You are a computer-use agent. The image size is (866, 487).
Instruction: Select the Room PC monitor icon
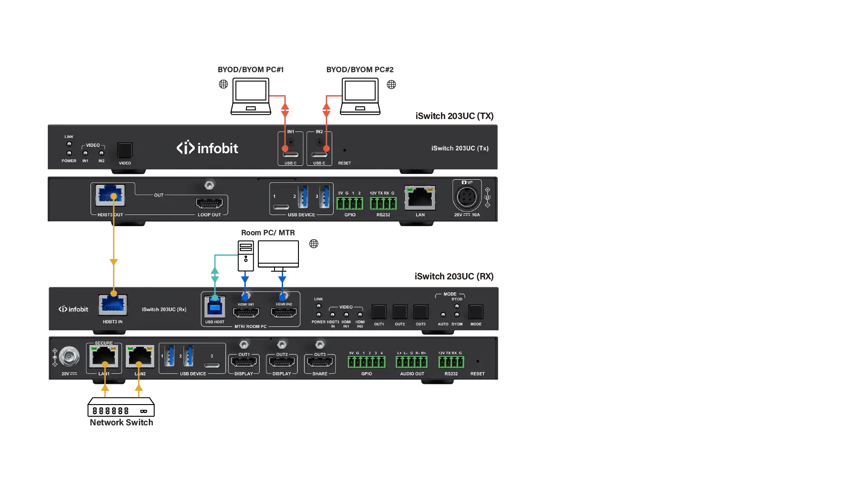278,256
